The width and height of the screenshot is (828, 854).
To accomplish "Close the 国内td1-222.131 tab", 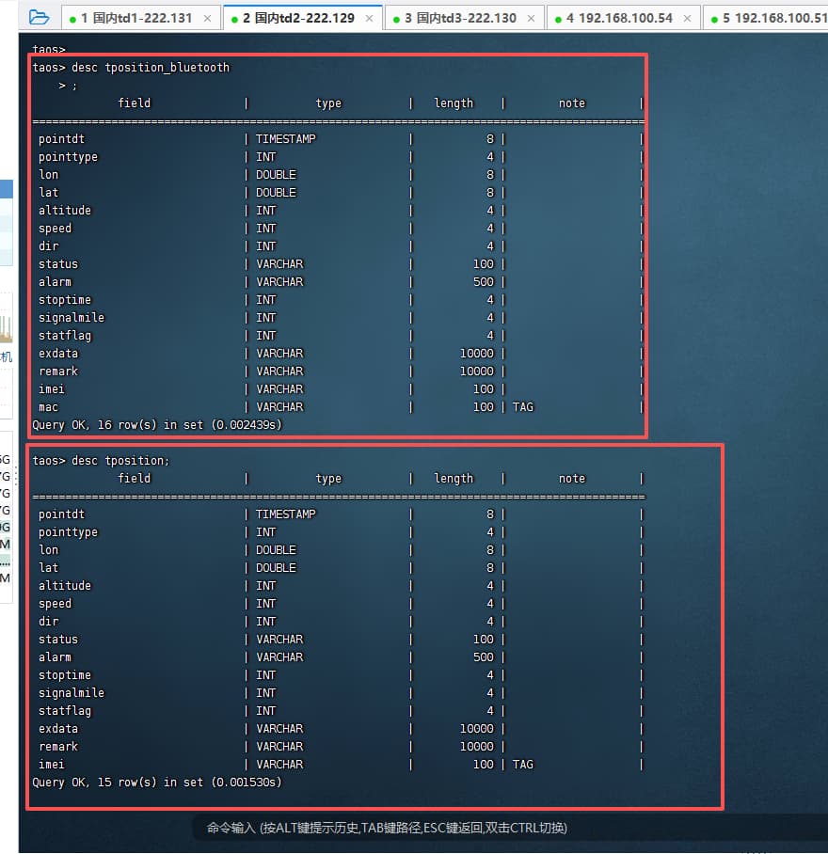I will click(x=207, y=19).
